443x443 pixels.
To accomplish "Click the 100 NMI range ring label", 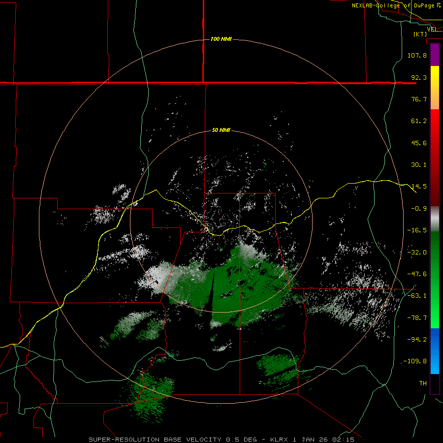I will pyautogui.click(x=221, y=39).
